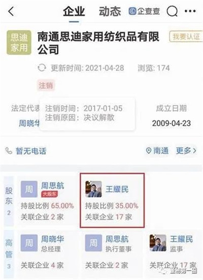Image resolution: width=203 pixels, height=280 pixels.
Task: Click the 思迪家用 company logo
Action: click(19, 43)
